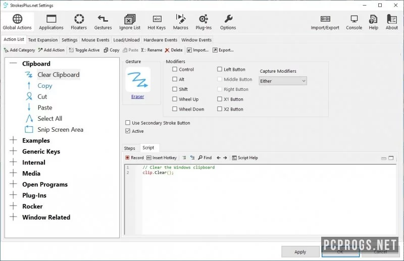Open the Console
The height and width of the screenshot is (261, 404).
(x=354, y=22)
